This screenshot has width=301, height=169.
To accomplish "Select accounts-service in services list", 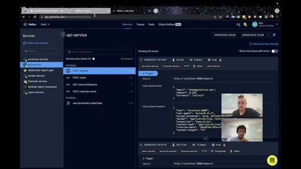I will pos(38,59).
